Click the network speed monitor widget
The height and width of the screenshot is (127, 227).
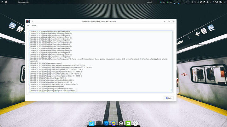pos(166,2)
